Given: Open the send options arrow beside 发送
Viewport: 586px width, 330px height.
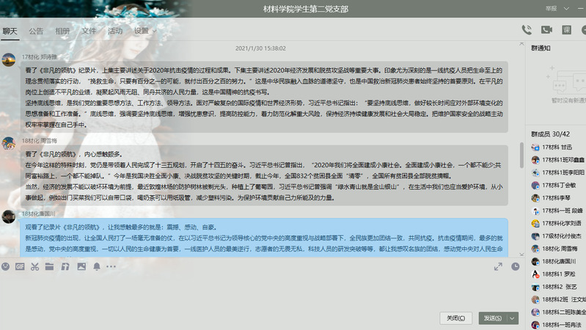Looking at the screenshot, I should (513, 318).
